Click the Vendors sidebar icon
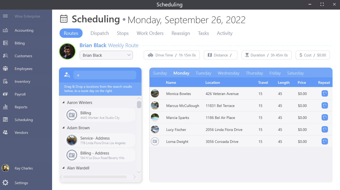This screenshot has width=340, height=190. click(5, 133)
